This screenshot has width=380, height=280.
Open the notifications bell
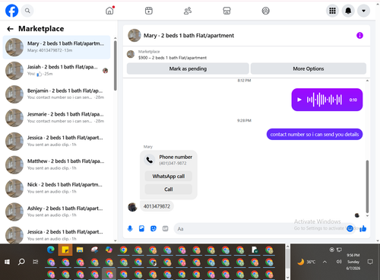[348, 11]
